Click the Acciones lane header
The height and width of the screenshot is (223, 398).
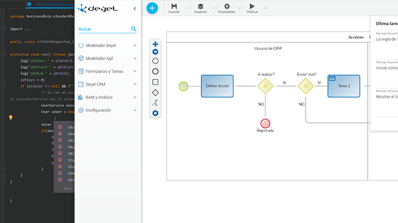[356, 37]
